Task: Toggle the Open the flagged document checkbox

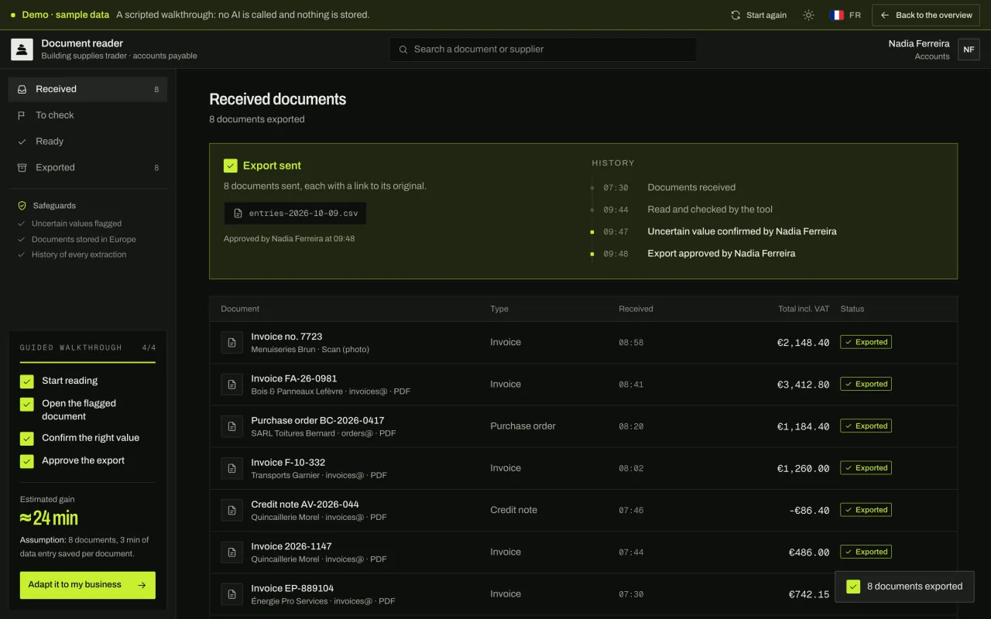Action: [x=27, y=404]
